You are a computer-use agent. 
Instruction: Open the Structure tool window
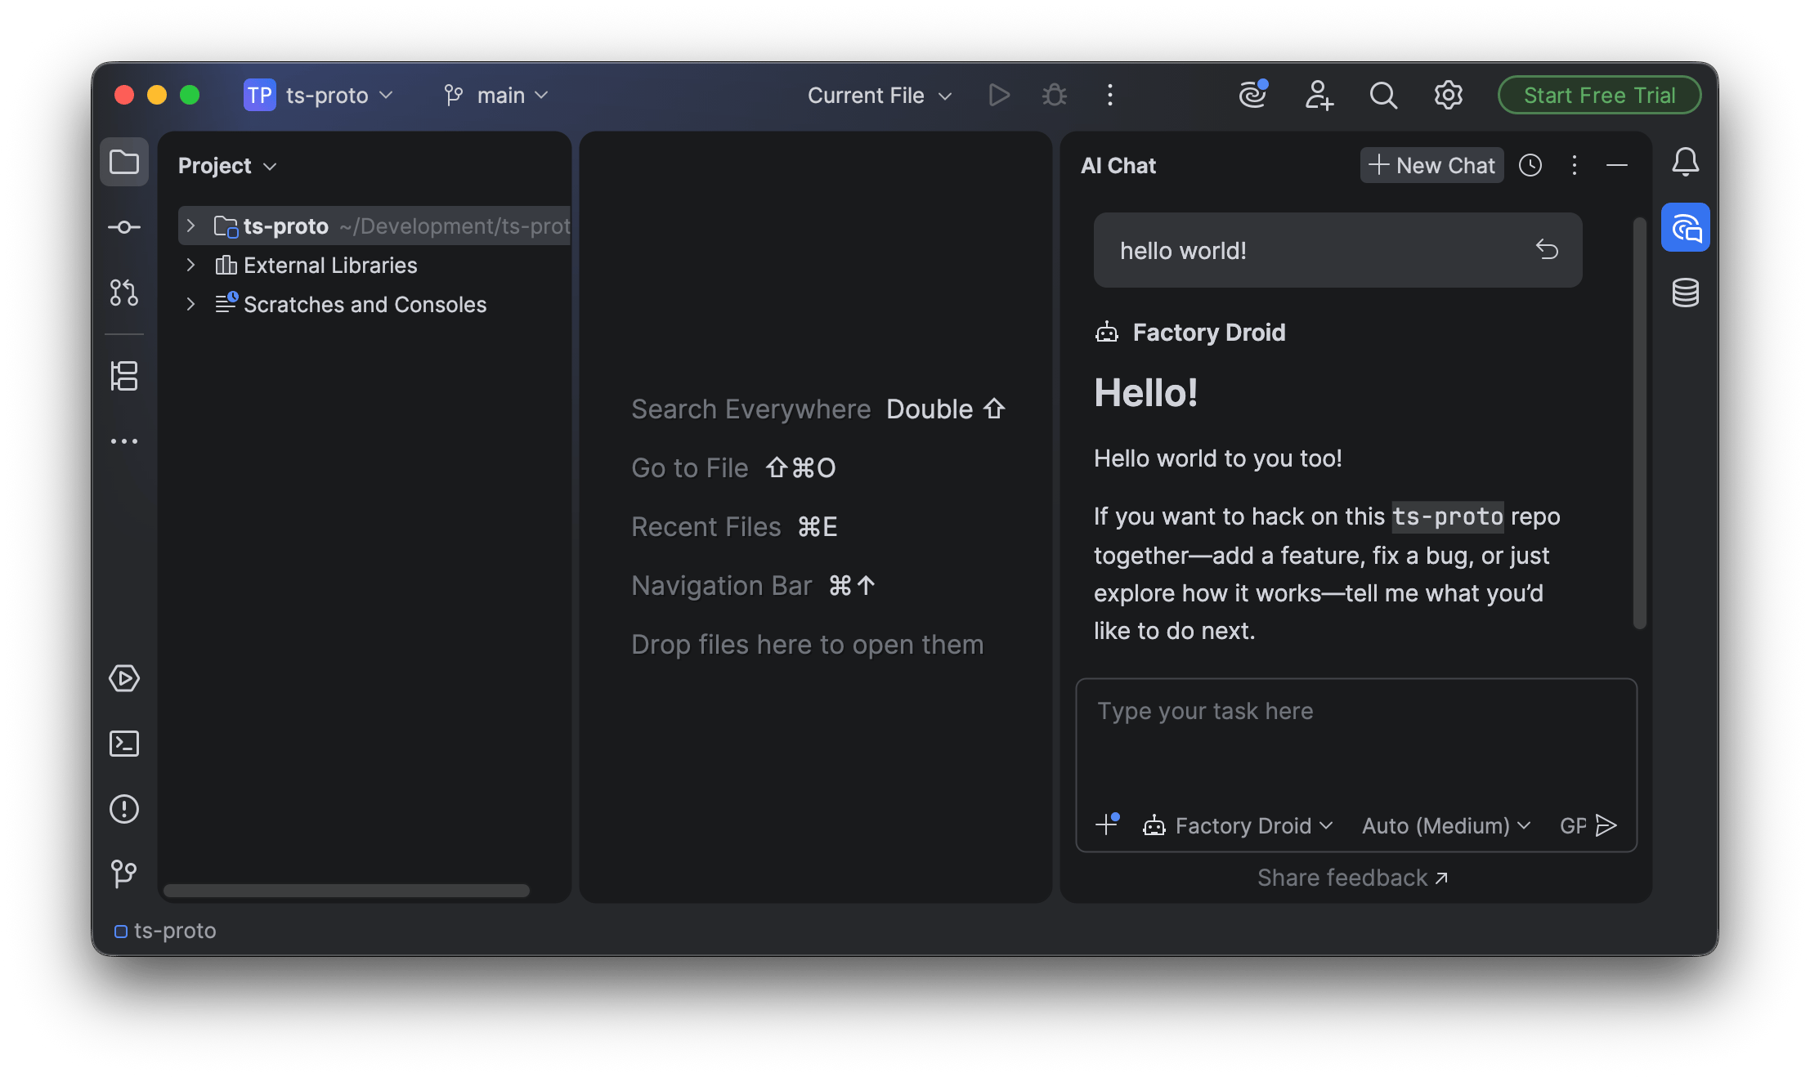[124, 376]
